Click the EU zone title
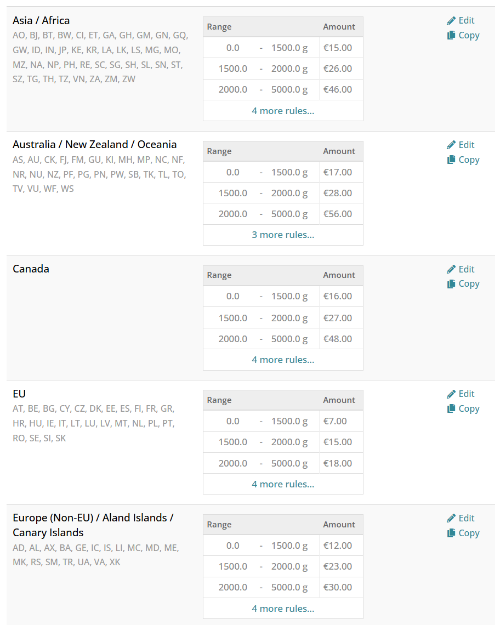Image resolution: width=500 pixels, height=625 pixels. pyautogui.click(x=19, y=394)
